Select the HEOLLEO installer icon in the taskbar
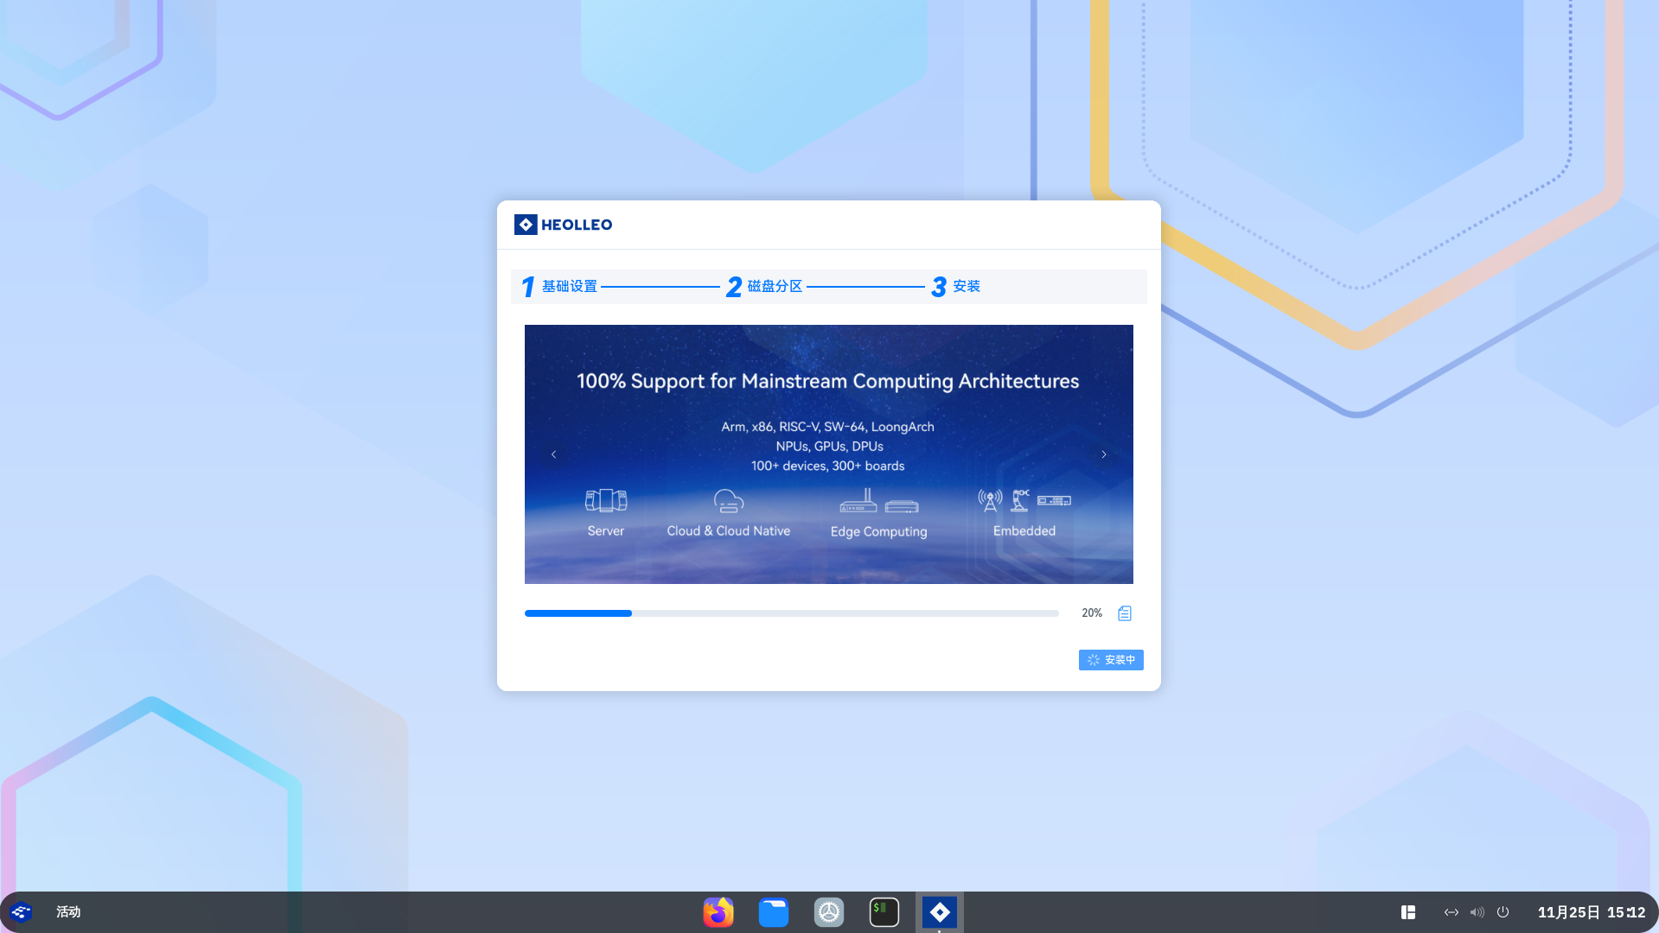The width and height of the screenshot is (1659, 933). click(x=940, y=912)
